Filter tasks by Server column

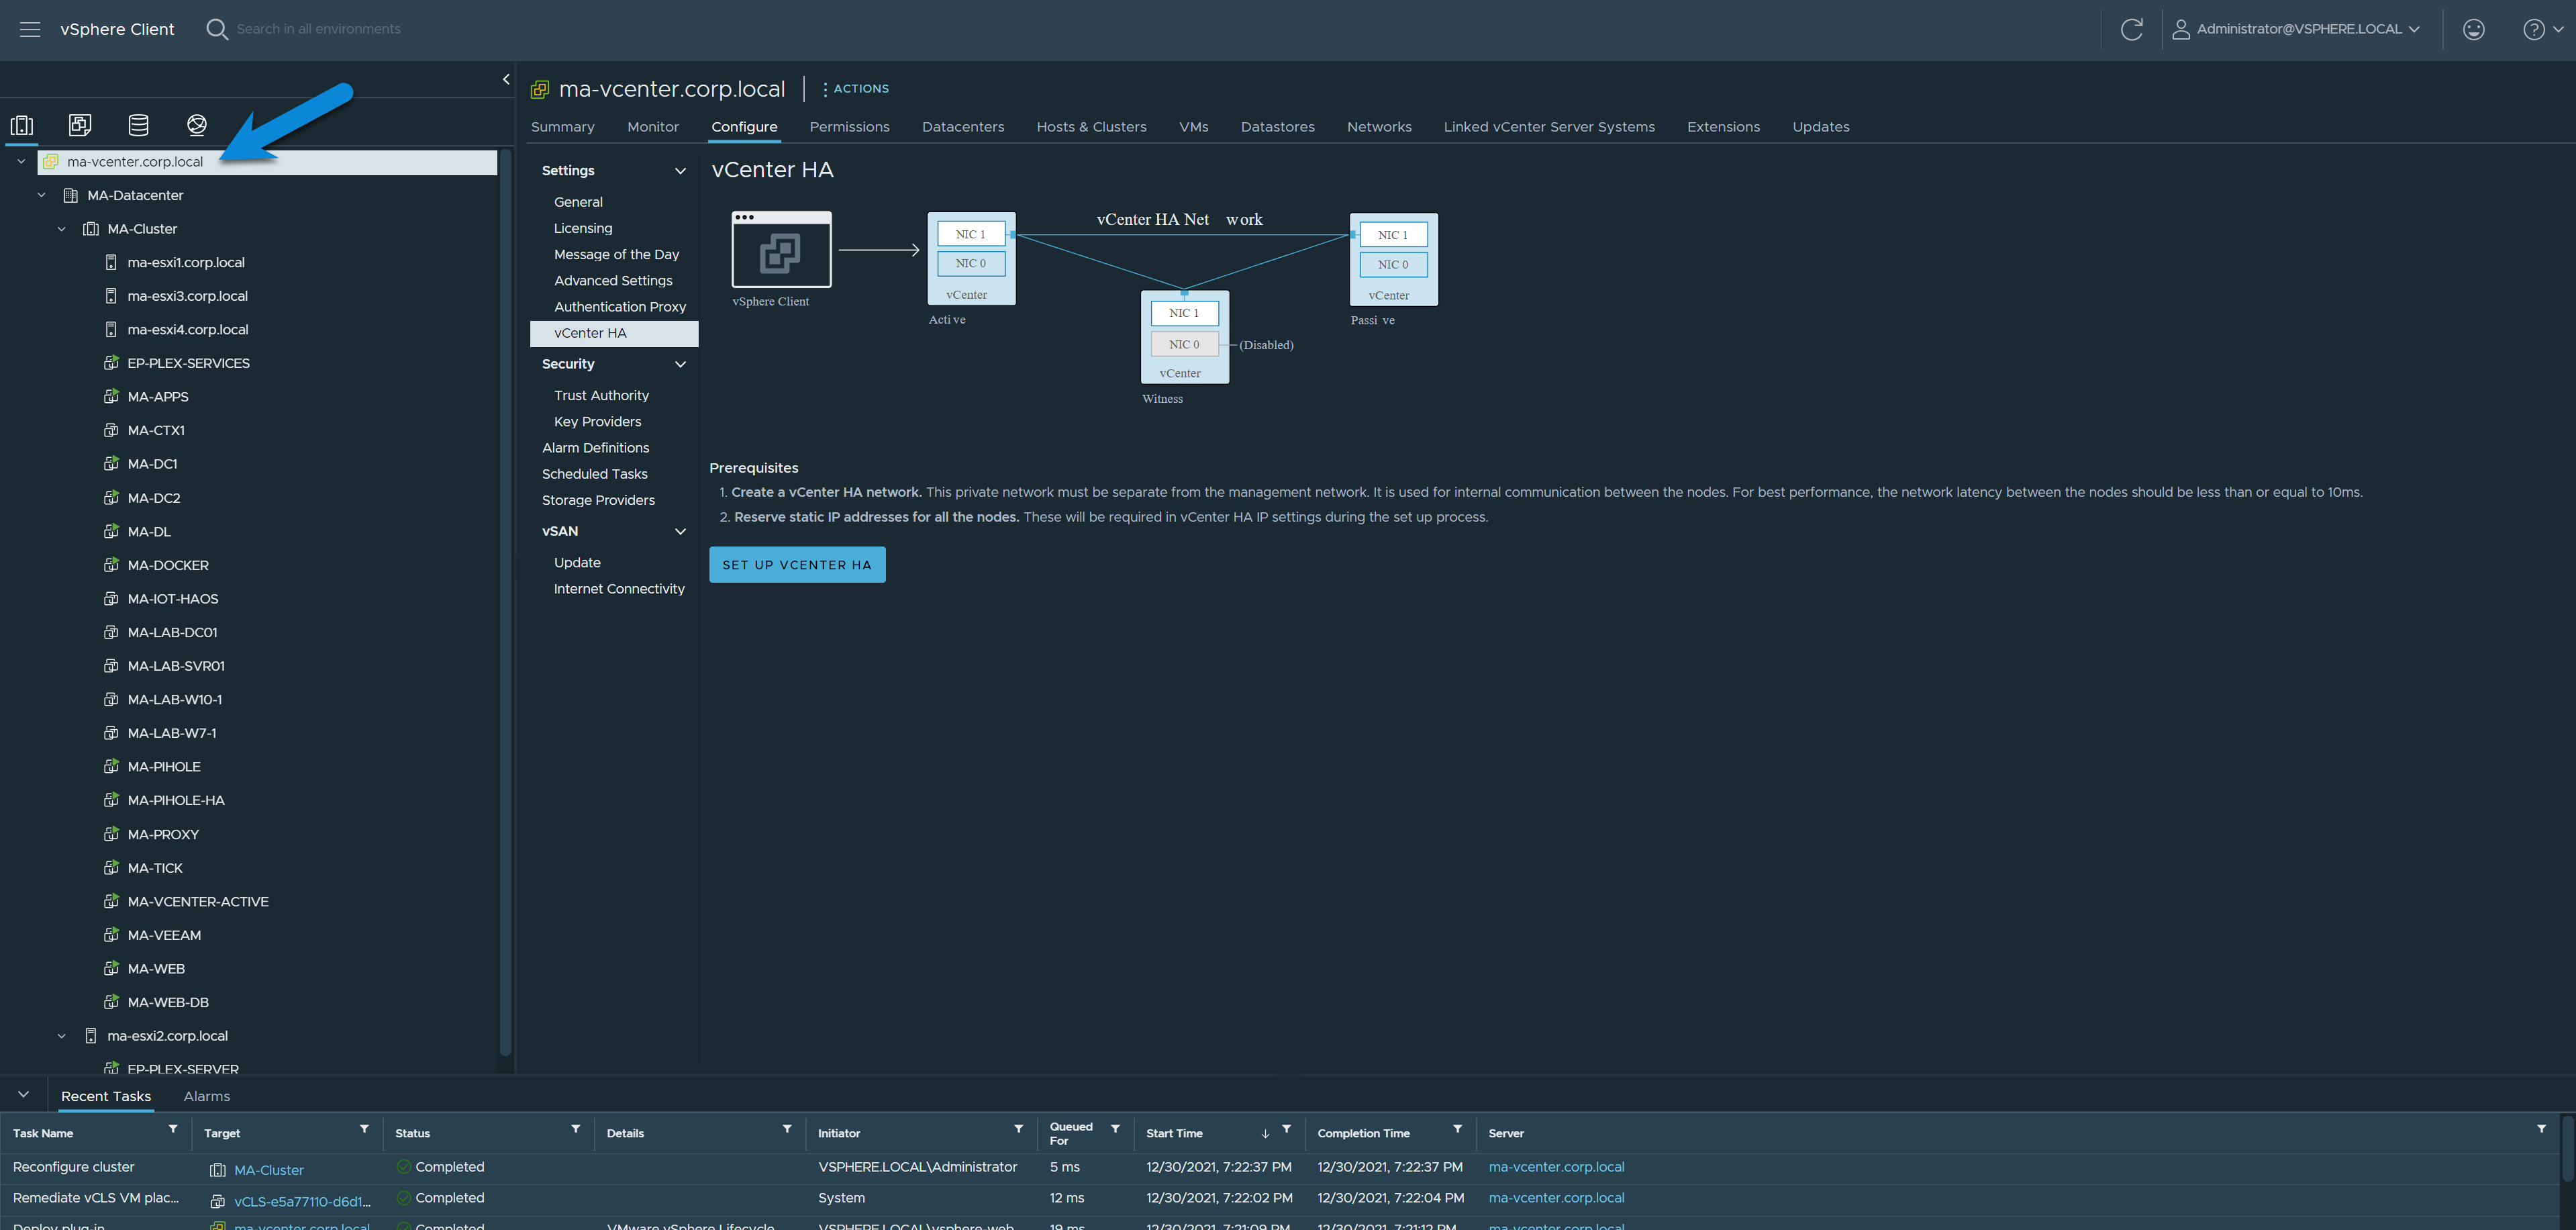(2541, 1129)
